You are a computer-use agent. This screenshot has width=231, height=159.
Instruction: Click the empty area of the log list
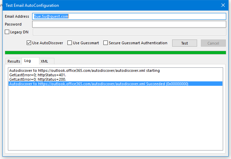click(115, 119)
